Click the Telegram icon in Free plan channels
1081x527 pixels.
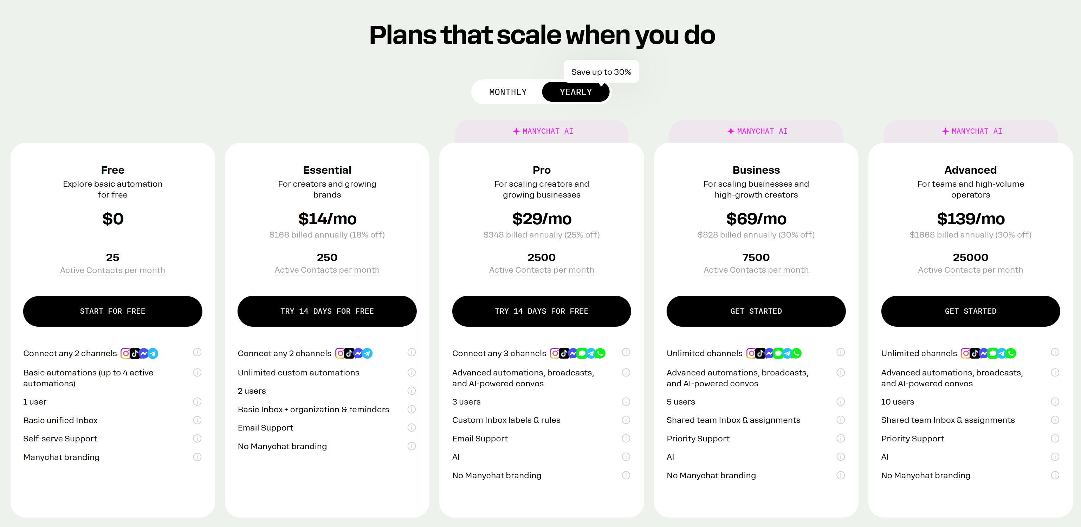153,353
